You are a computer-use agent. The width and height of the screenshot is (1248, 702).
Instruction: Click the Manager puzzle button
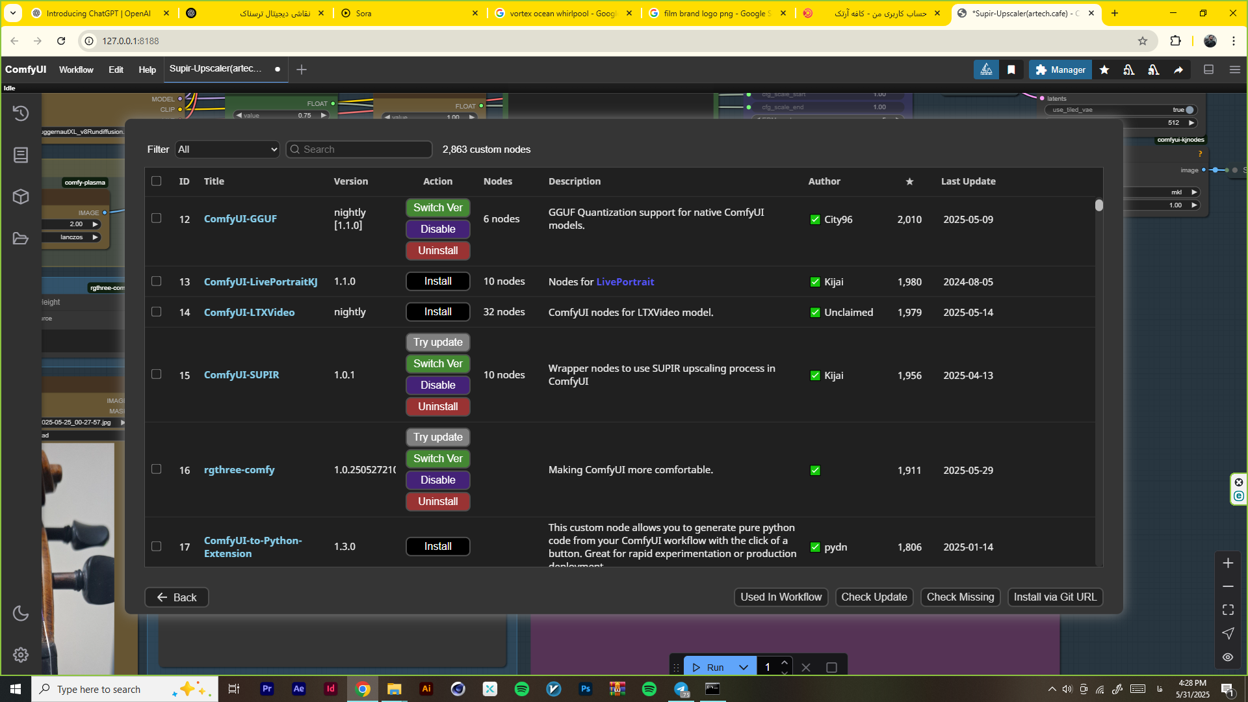[1060, 70]
